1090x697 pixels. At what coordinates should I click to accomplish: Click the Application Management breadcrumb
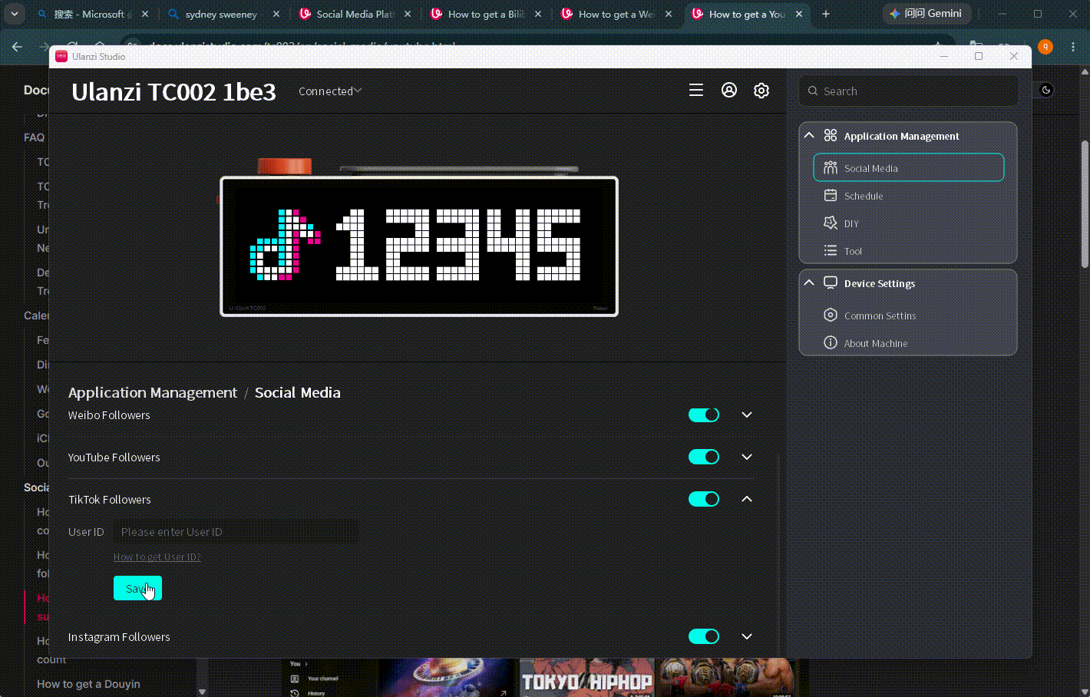153,393
